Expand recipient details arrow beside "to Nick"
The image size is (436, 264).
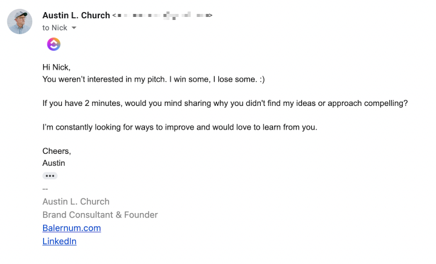tap(74, 28)
